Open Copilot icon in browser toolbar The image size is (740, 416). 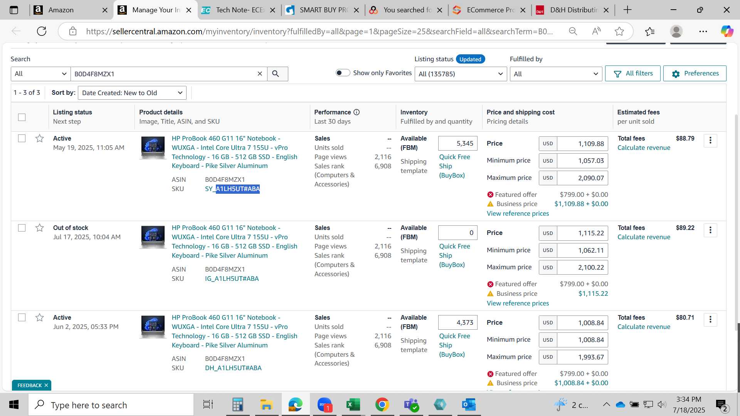click(727, 31)
